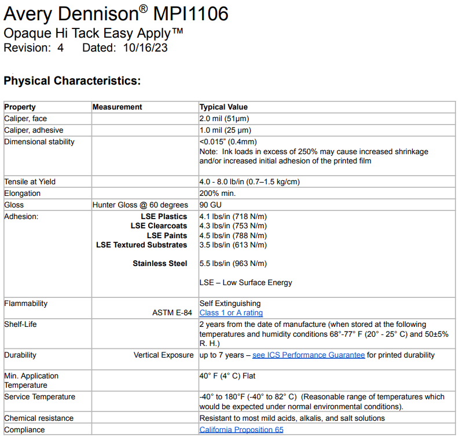Image resolution: width=459 pixels, height=437 pixels.
Task: Click the ASTM E-84 measurement
Action: click(x=172, y=313)
